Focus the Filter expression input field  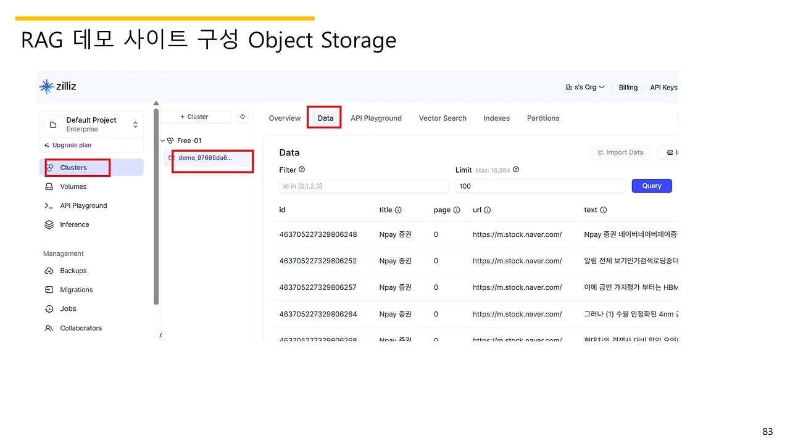364,186
